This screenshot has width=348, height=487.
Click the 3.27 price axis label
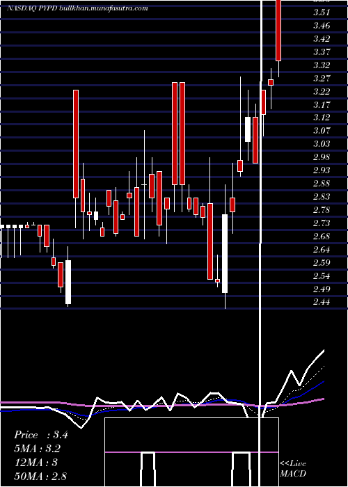[x=321, y=78]
